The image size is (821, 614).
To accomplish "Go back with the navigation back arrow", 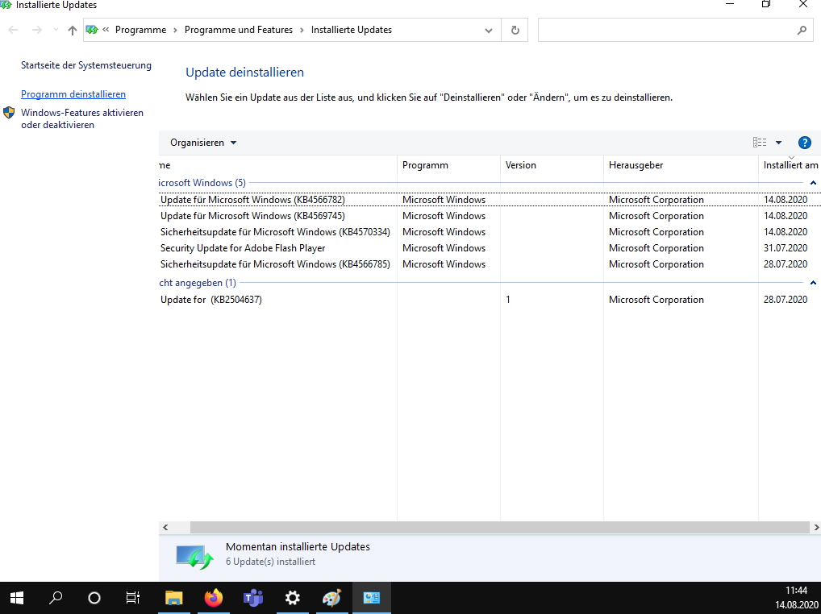I will pyautogui.click(x=13, y=31).
